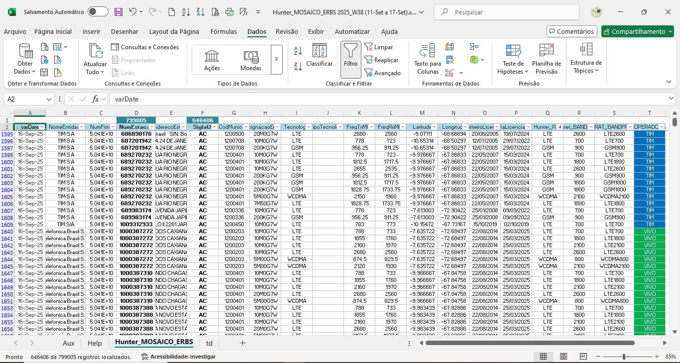Open varDate column filter dropdown

pos(42,127)
